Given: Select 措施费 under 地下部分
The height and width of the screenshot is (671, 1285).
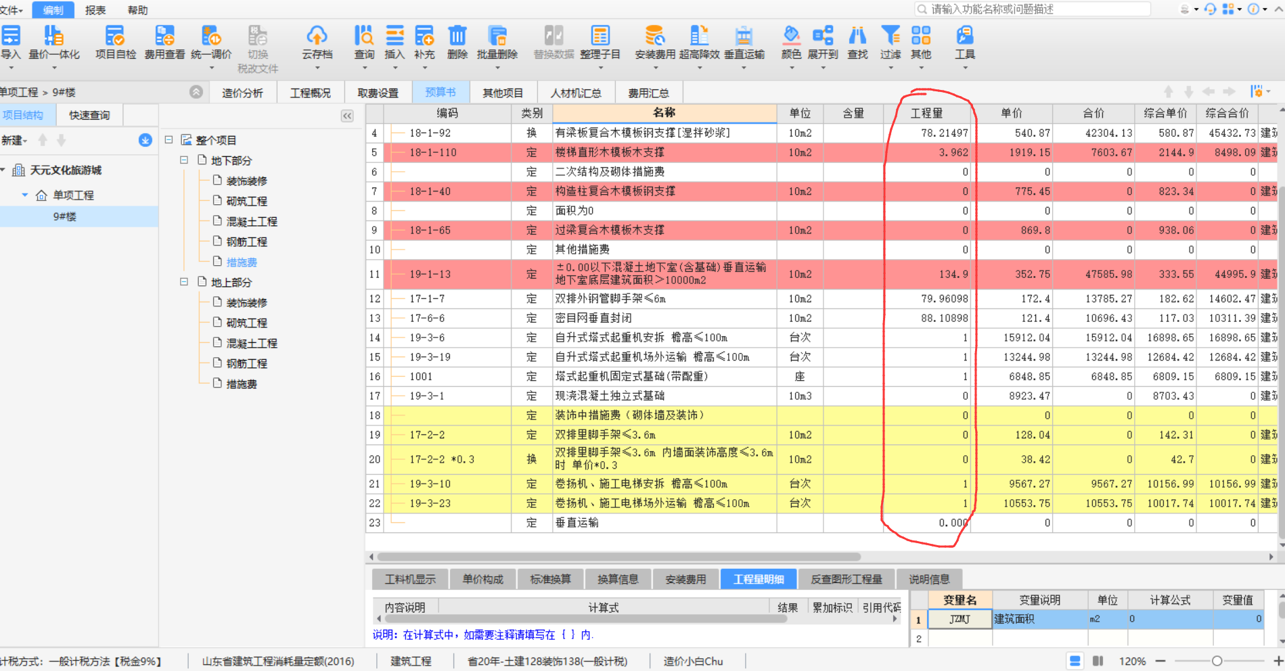Looking at the screenshot, I should click(242, 262).
